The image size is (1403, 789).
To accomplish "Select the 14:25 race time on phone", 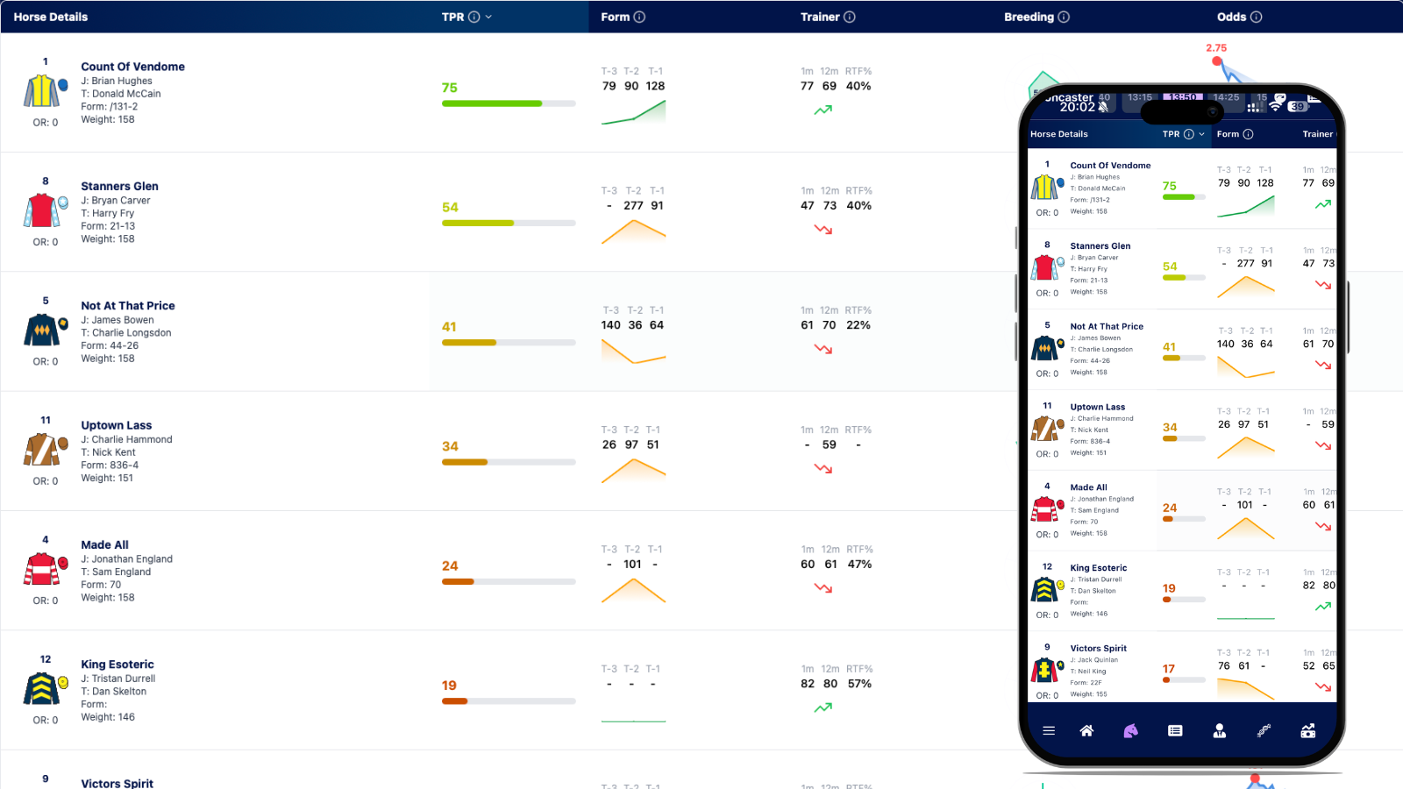I will tap(1226, 97).
